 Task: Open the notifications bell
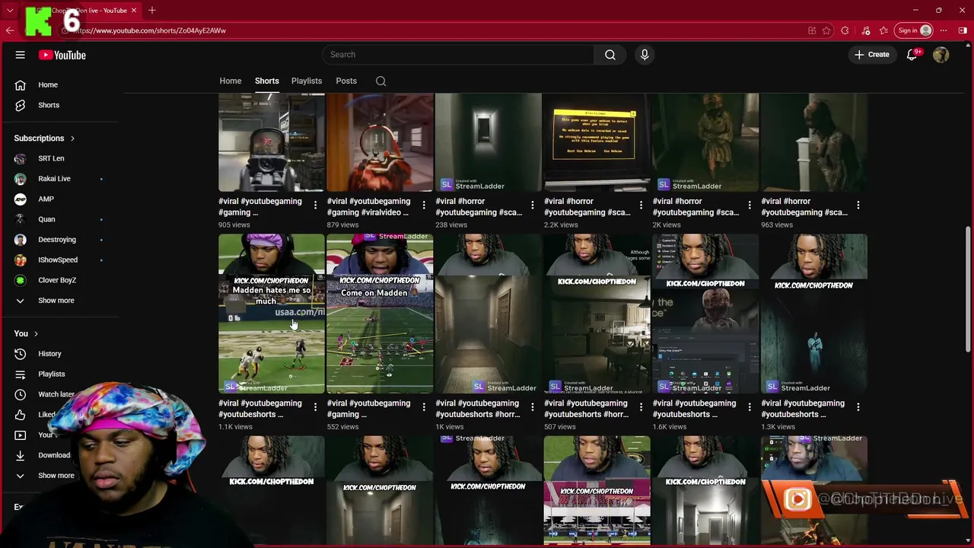pyautogui.click(x=912, y=55)
